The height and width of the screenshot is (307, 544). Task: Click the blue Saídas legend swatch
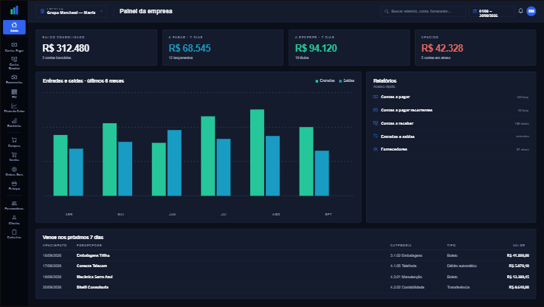click(x=340, y=81)
